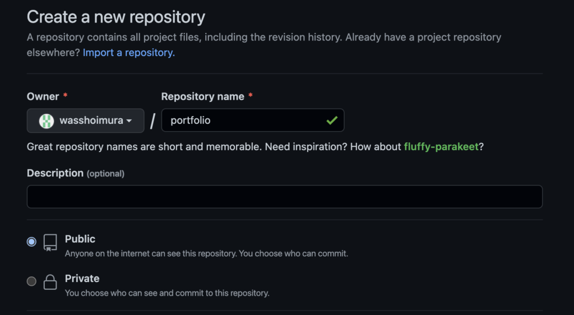Click into the empty Description field
The width and height of the screenshot is (574, 315).
284,197
